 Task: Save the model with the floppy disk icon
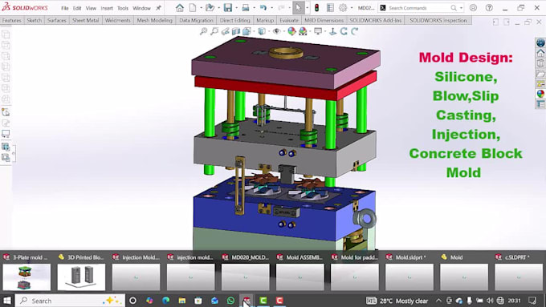228,8
